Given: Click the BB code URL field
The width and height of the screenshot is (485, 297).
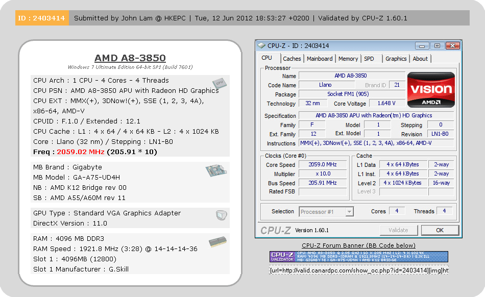Looking at the screenshot, I should pos(359,270).
